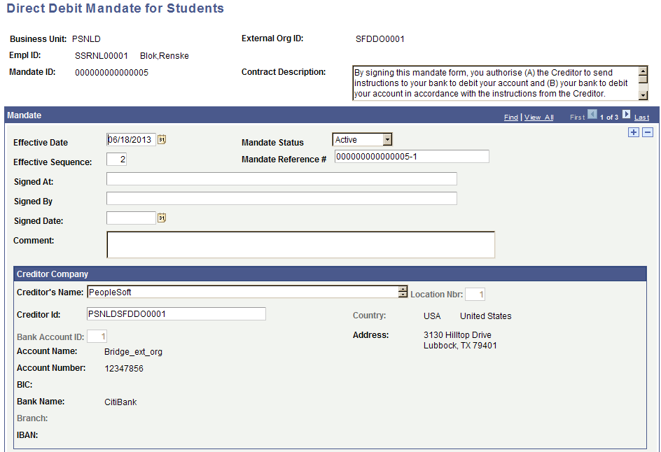Viewport: 661px width, 452px height.
Task: Click the Signed At input field
Action: pyautogui.click(x=280, y=178)
